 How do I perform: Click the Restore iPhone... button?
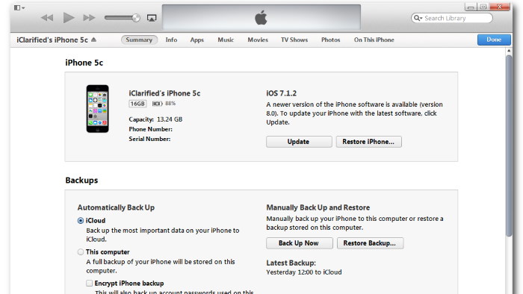pos(368,142)
